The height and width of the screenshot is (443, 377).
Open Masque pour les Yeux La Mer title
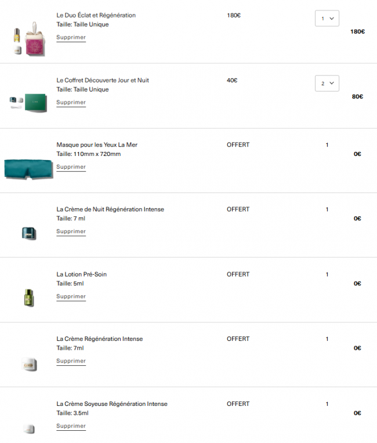point(97,144)
